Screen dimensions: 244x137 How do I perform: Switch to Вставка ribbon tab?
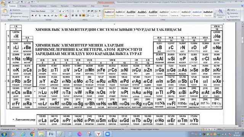[23, 6]
